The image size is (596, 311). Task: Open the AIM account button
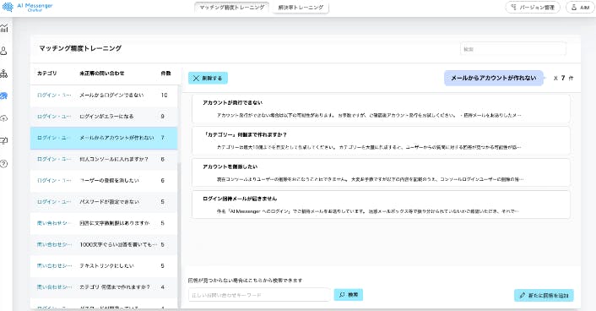click(580, 8)
